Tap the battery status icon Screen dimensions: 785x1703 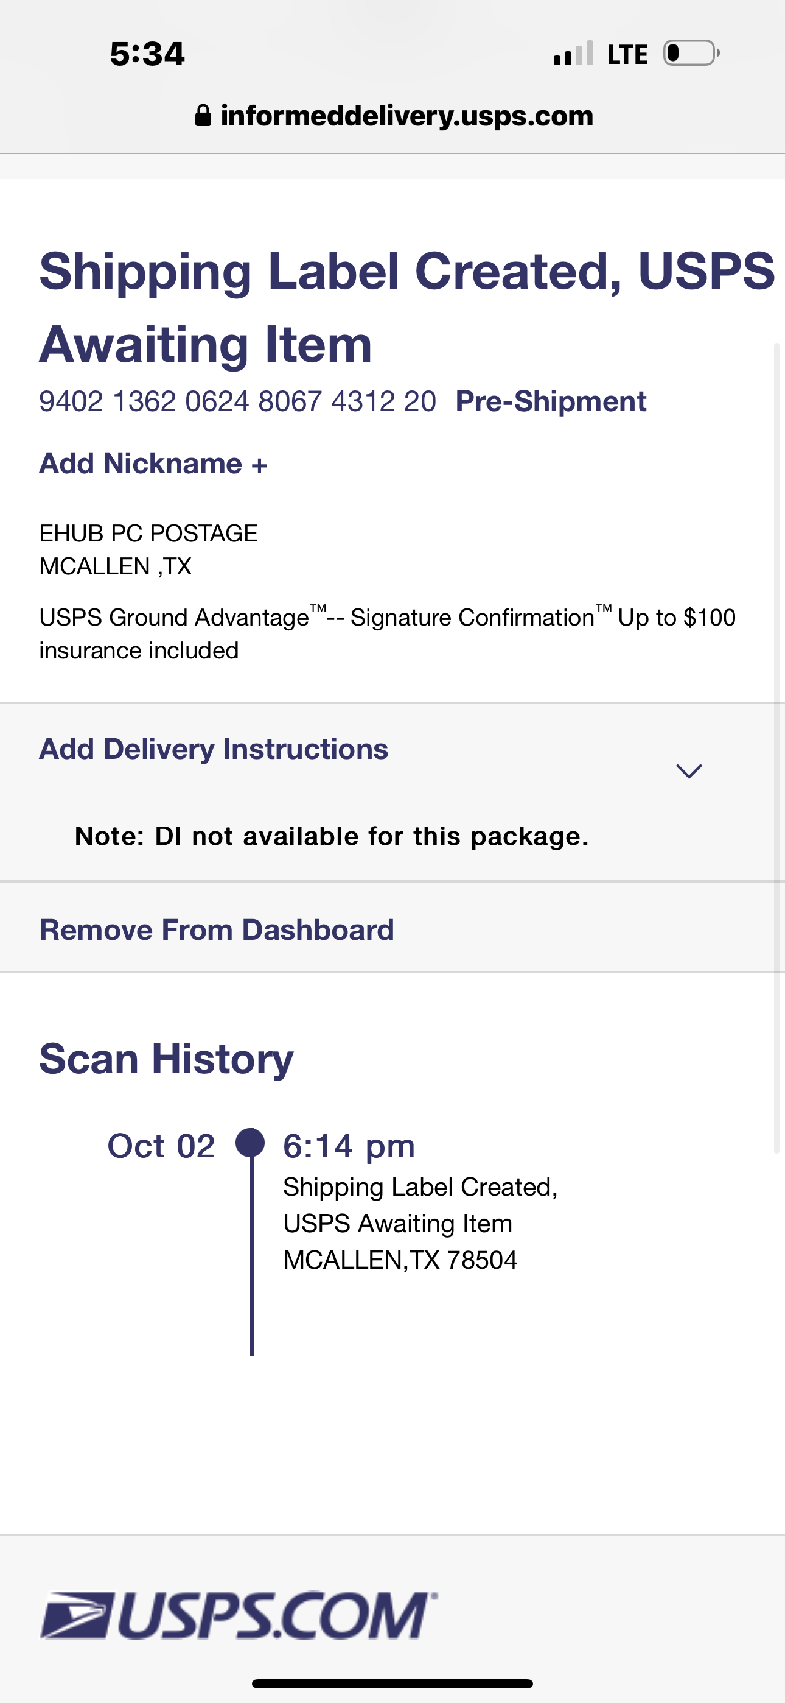[x=691, y=53]
